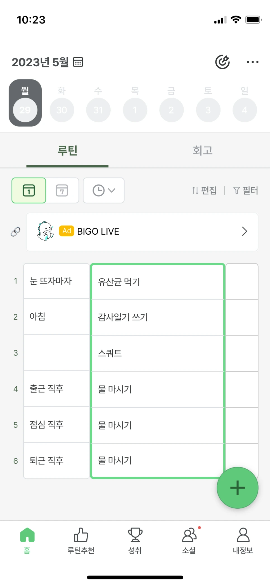Open the 감사일기 쓰기 routine item
The width and height of the screenshot is (270, 585).
click(x=157, y=317)
